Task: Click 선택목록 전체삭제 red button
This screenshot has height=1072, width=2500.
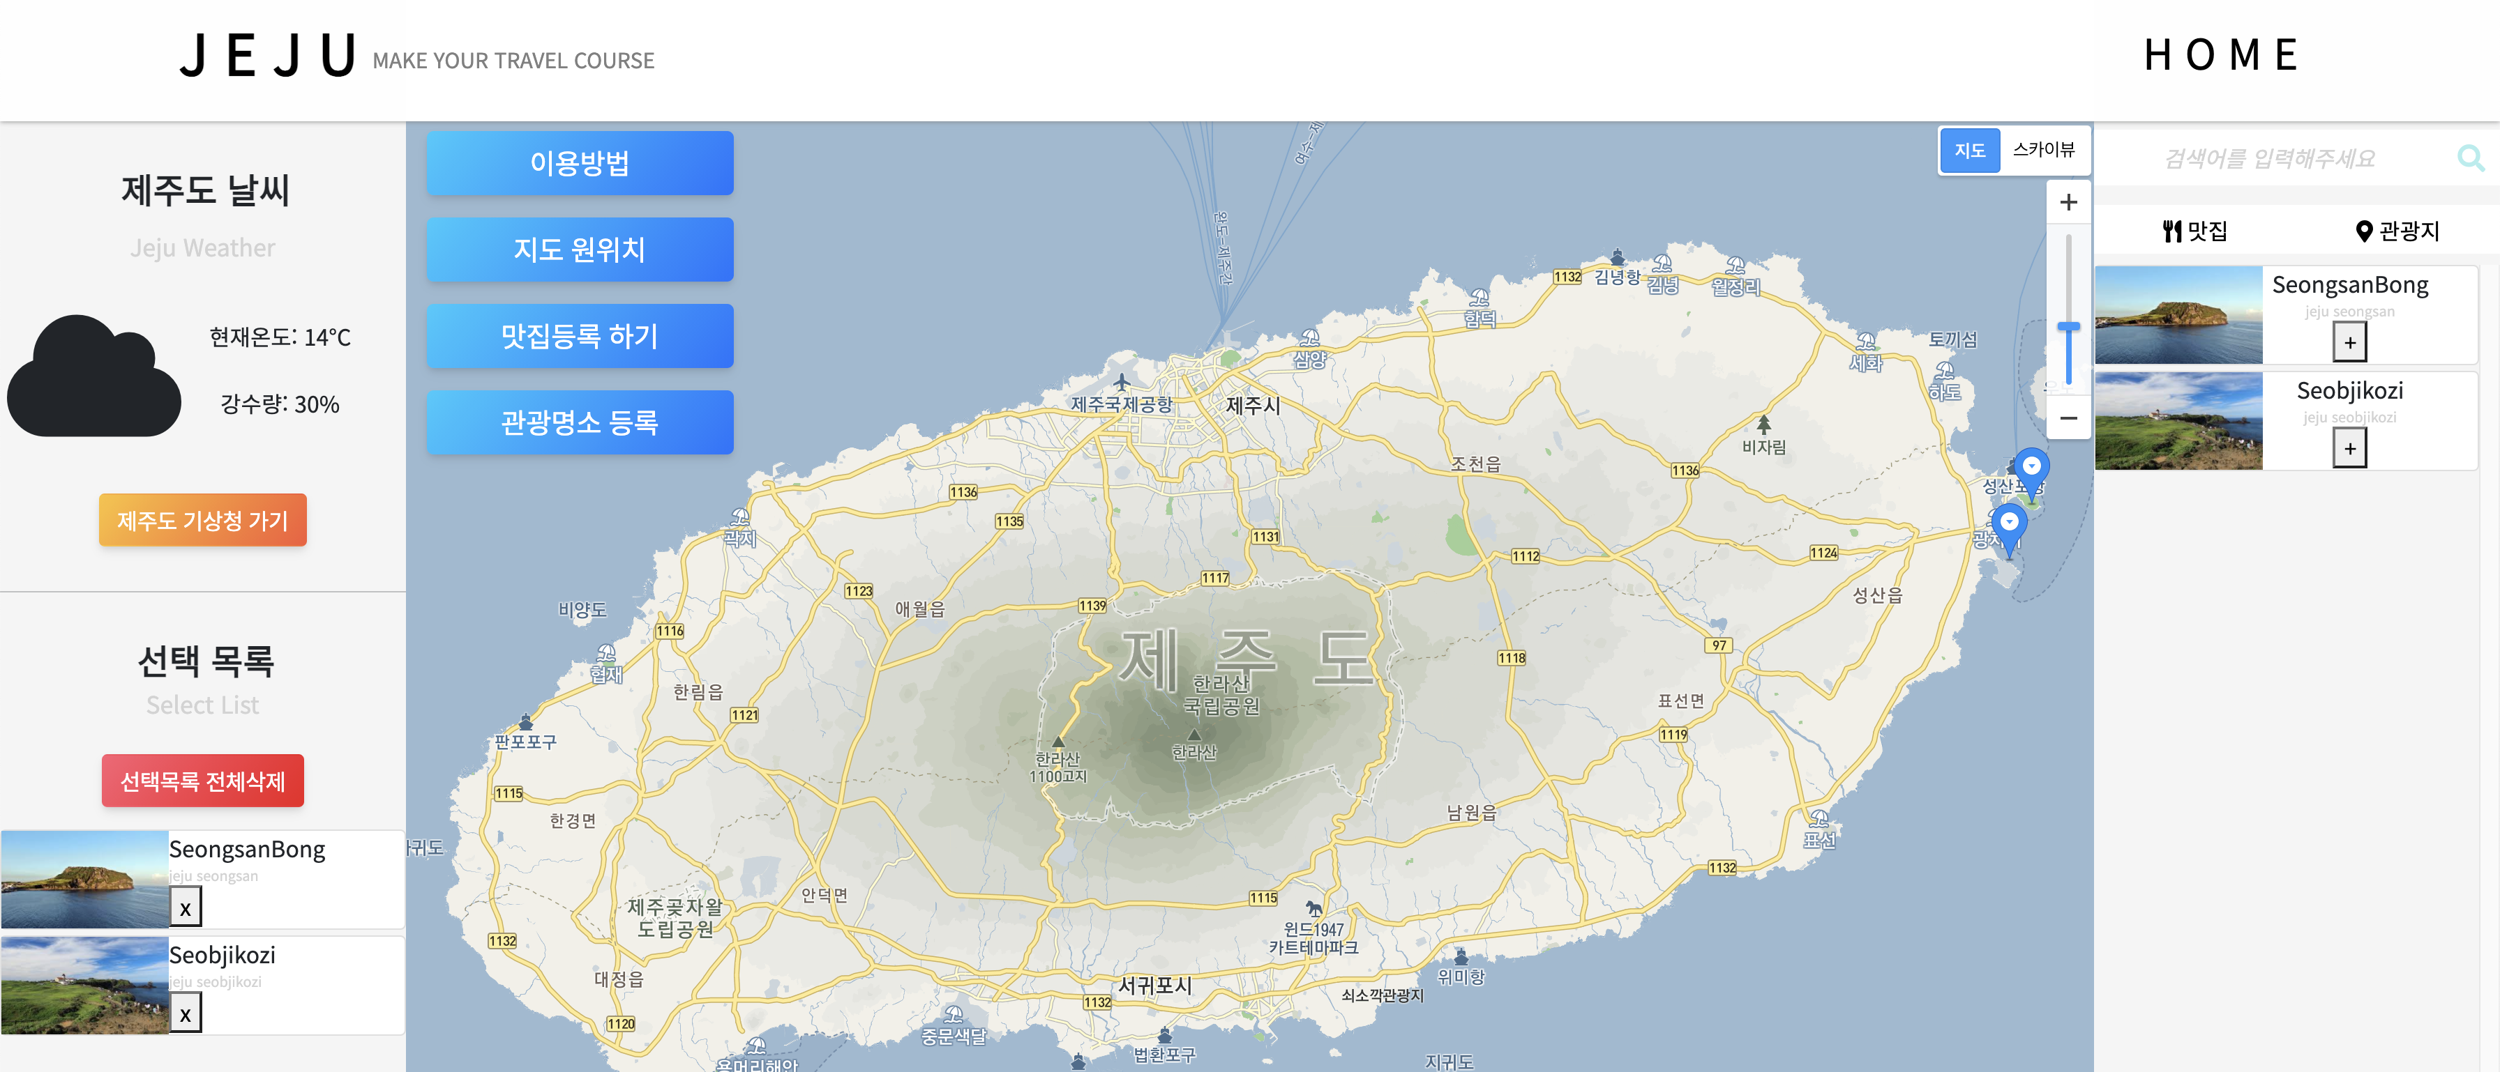Action: click(x=202, y=781)
